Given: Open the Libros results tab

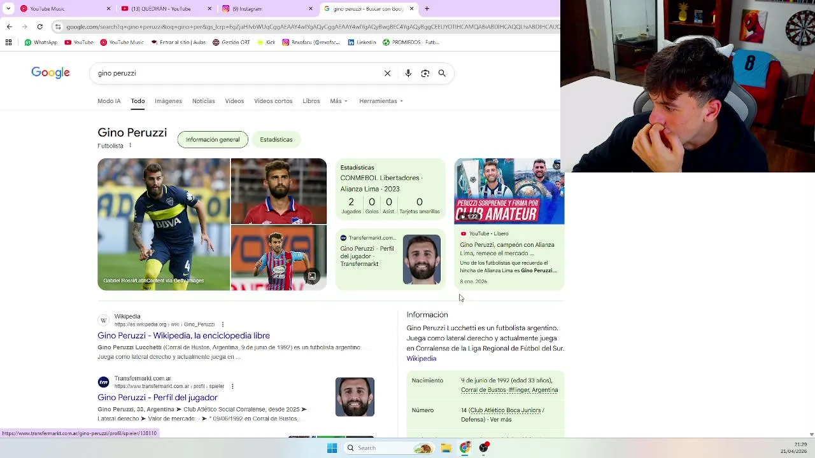Looking at the screenshot, I should pos(311,101).
